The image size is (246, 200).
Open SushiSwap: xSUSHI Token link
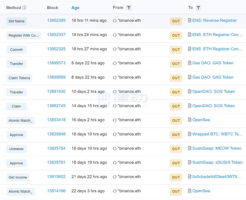[217, 162]
